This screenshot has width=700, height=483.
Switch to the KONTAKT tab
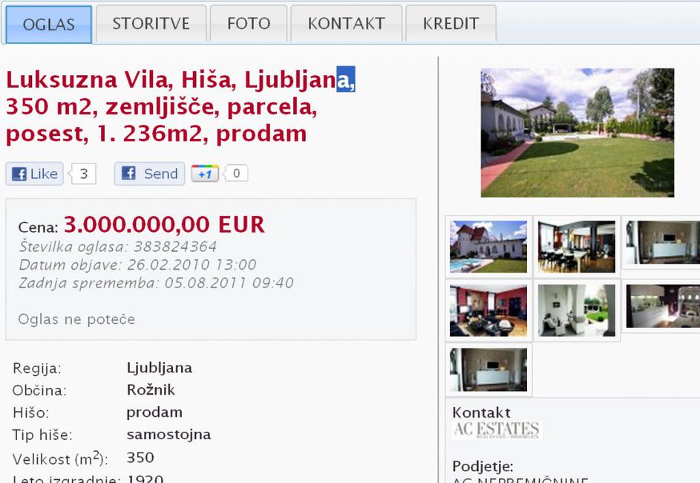(x=347, y=23)
